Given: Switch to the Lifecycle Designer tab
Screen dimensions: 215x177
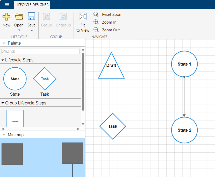Looking at the screenshot, I should [x=32, y=5].
